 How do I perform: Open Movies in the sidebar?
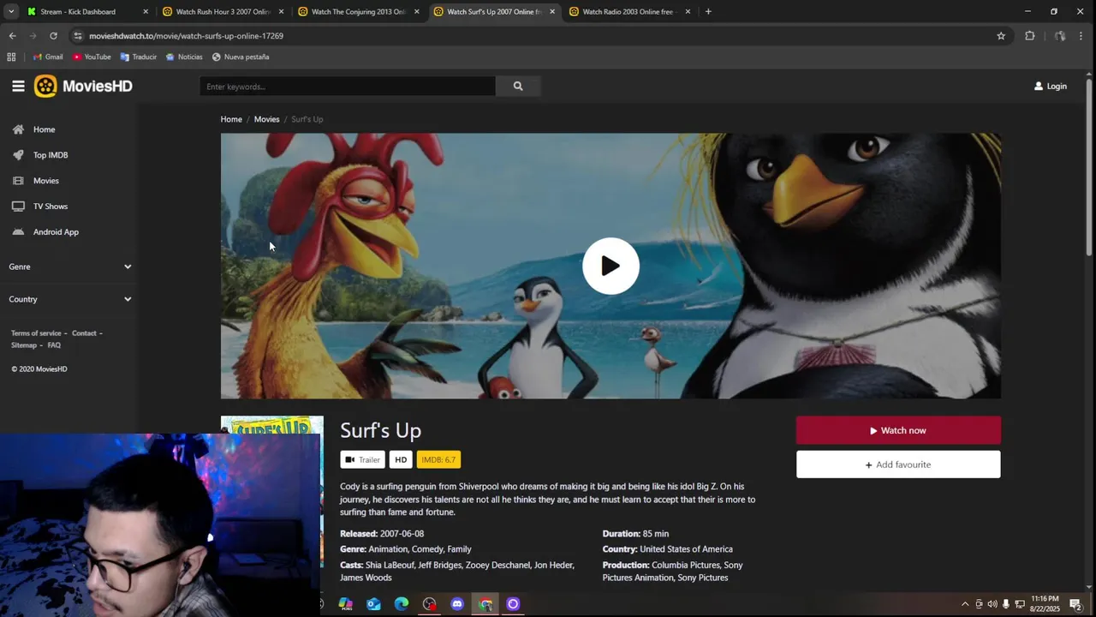pos(46,181)
